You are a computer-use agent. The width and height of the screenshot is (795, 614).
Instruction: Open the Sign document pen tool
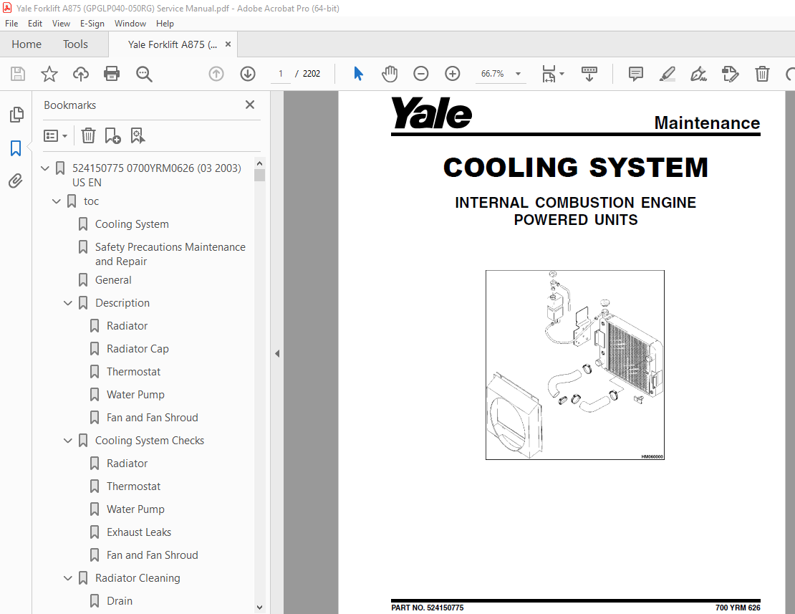coord(698,74)
